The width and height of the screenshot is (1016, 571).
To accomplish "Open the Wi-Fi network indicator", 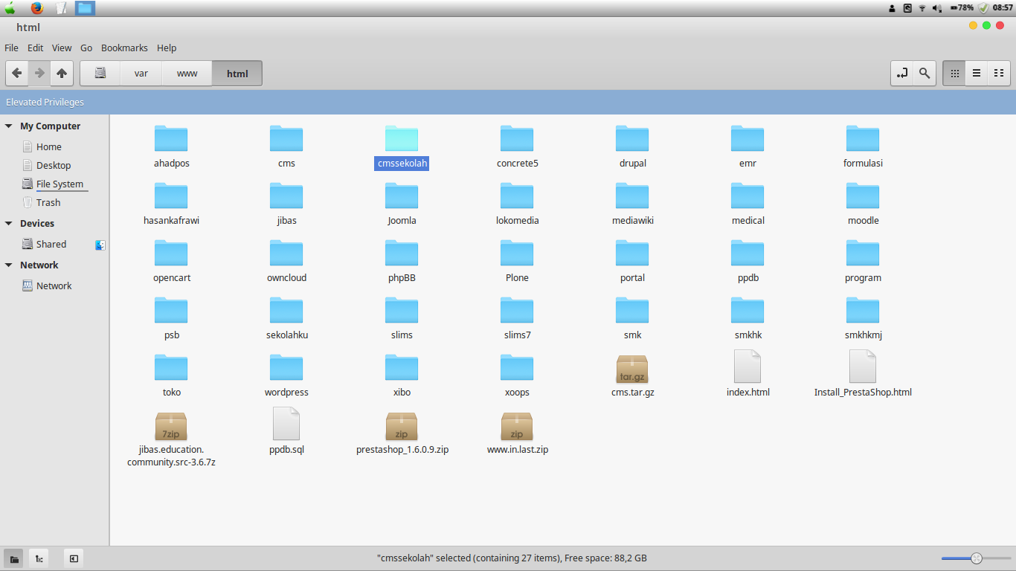I will (922, 8).
